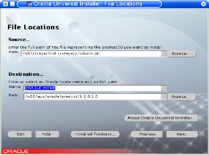The width and height of the screenshot is (209, 155).
Task: Minimize the installer window
Action: (x=13, y=4)
